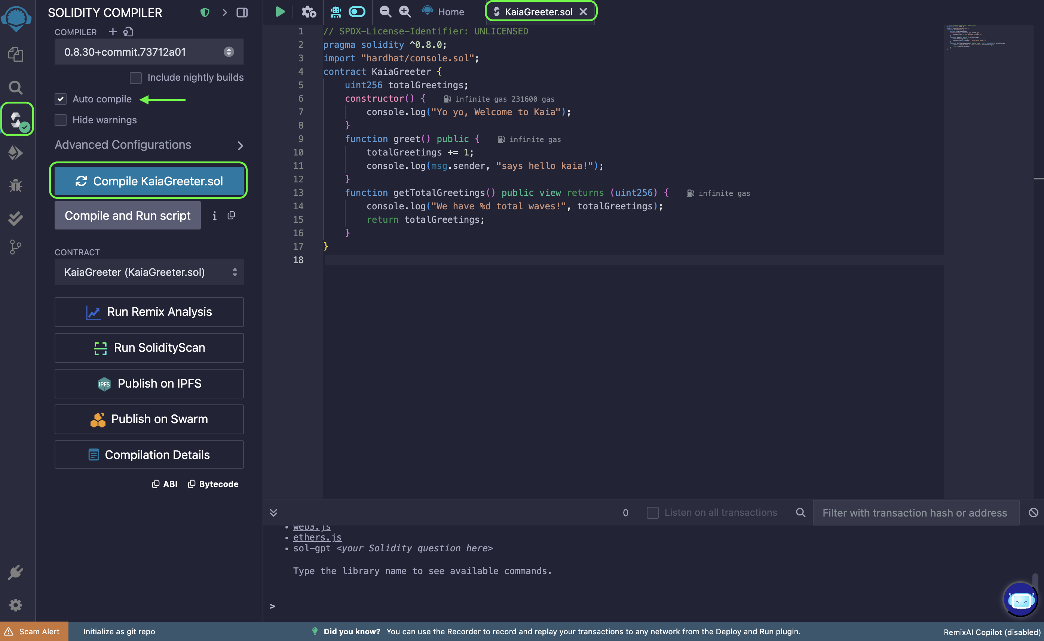The height and width of the screenshot is (641, 1044).
Task: Click Compile KaiaGreeter.sol button
Action: (x=149, y=181)
